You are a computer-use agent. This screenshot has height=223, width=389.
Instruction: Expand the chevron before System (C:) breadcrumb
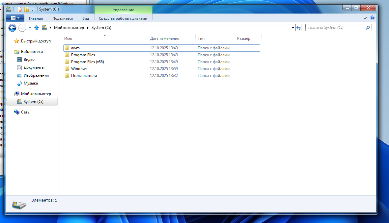coord(88,28)
